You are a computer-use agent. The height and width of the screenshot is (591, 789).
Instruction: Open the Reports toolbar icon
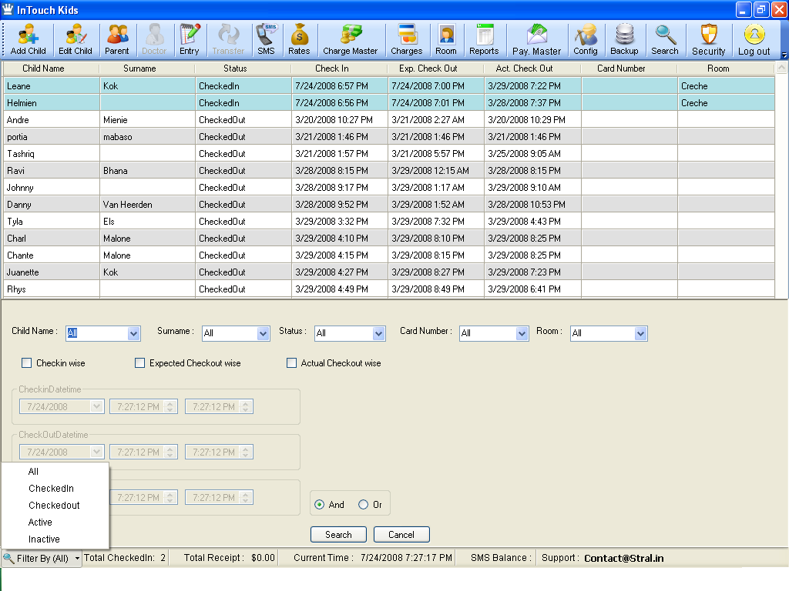[484, 39]
